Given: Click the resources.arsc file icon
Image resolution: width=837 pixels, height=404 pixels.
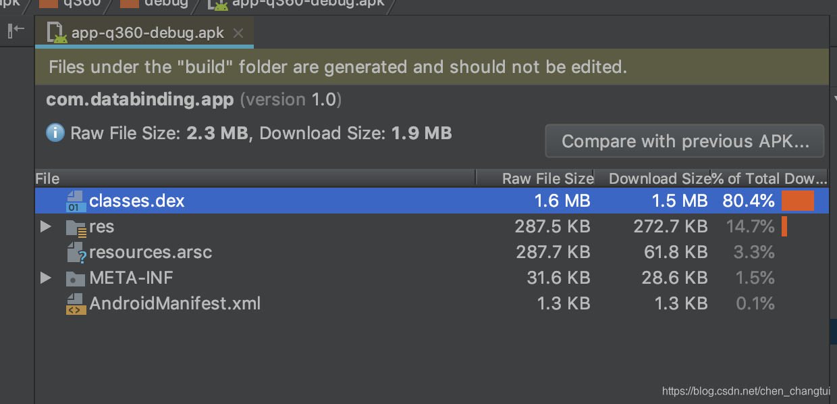Looking at the screenshot, I should (x=76, y=253).
